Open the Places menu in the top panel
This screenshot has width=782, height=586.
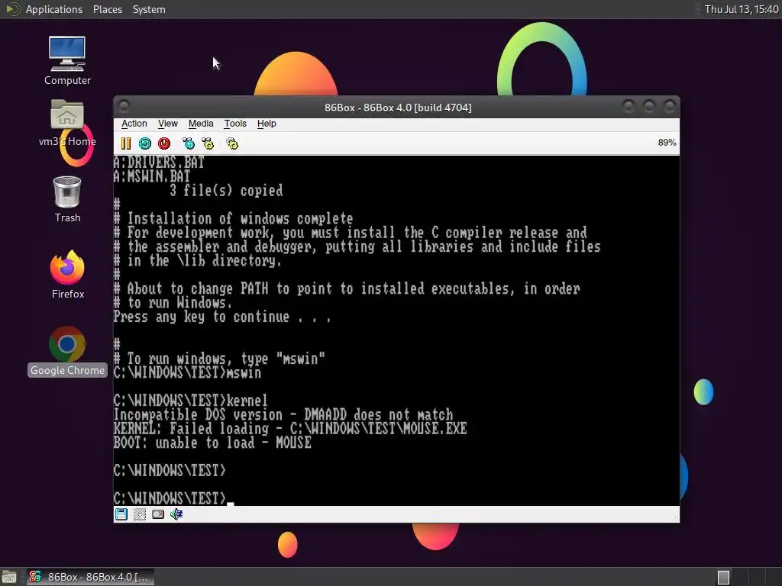(108, 9)
